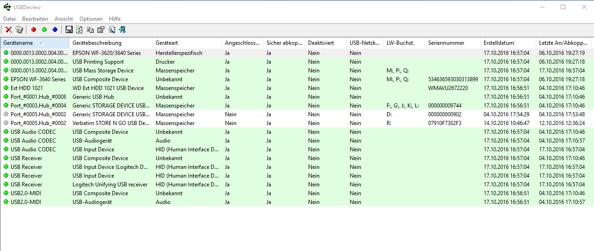Click creation date 04.10.2016 17:54:29
Screen dimensions: 594x251
click(507, 114)
